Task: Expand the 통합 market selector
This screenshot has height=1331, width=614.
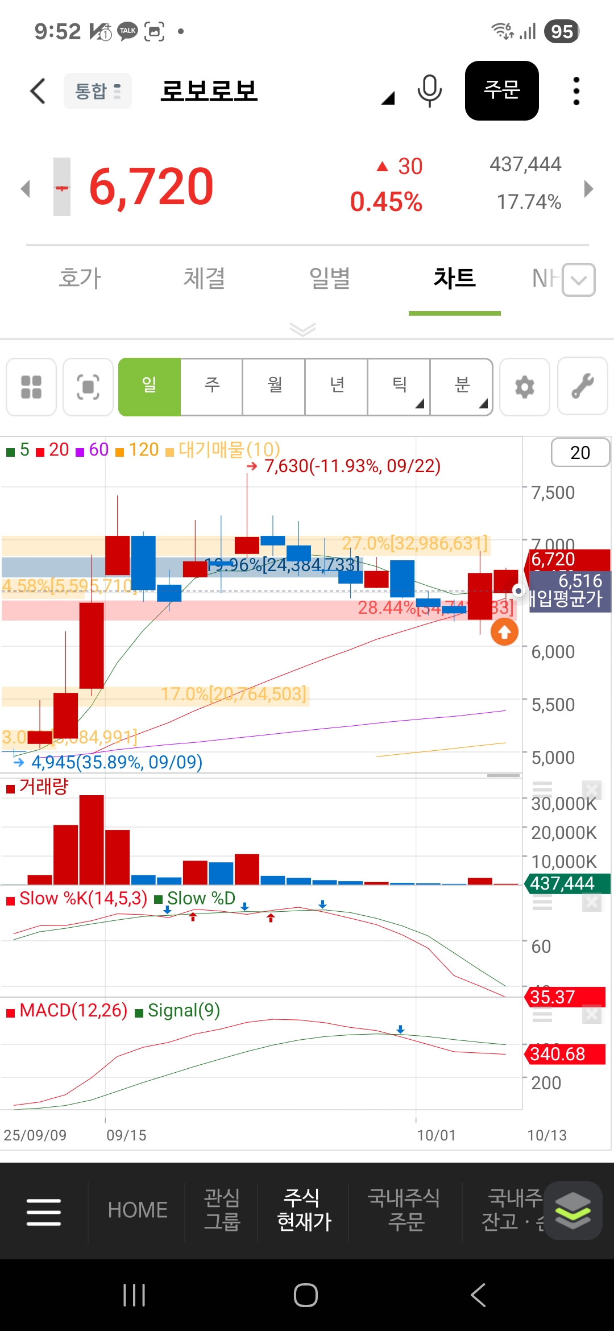Action: [x=98, y=91]
